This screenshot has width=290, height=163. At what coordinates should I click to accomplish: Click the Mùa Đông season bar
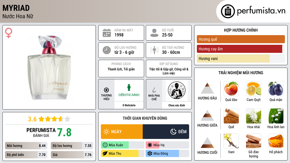click(167, 153)
